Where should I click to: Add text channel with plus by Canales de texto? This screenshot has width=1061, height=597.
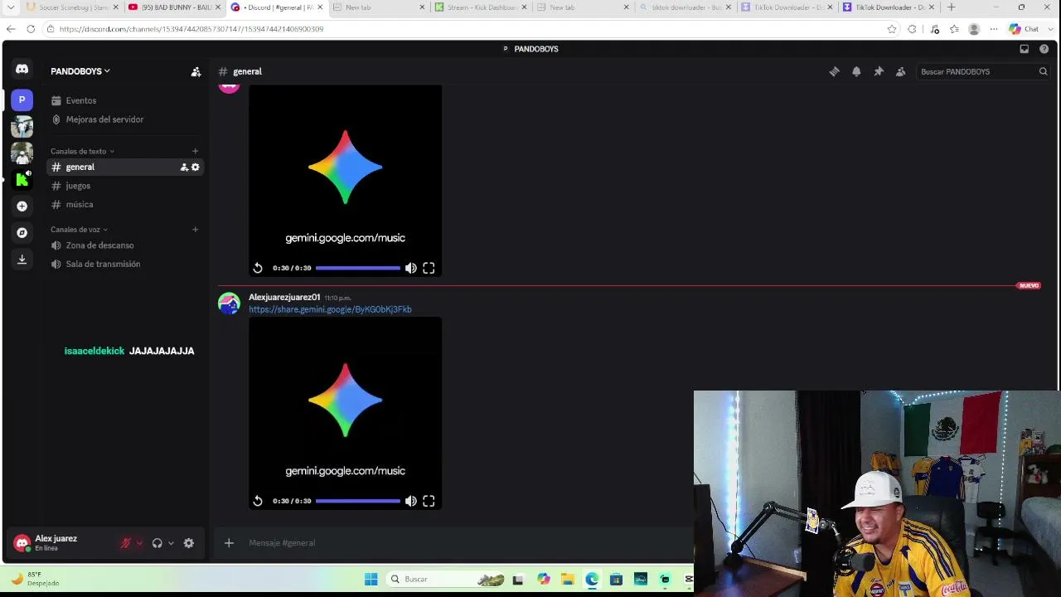195,151
